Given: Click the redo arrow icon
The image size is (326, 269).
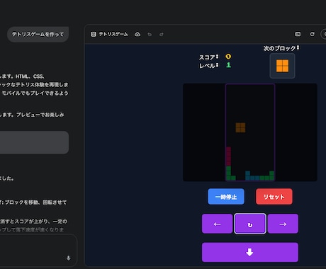Looking at the screenshot, I should click(x=162, y=35).
